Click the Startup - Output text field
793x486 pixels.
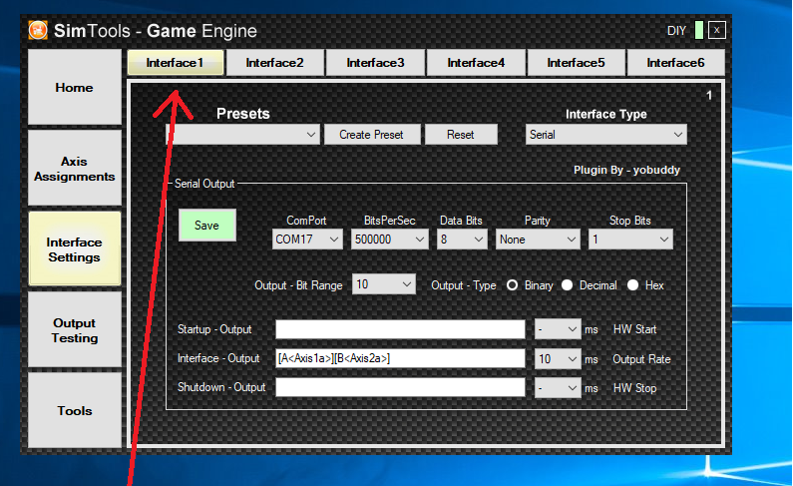coord(400,329)
